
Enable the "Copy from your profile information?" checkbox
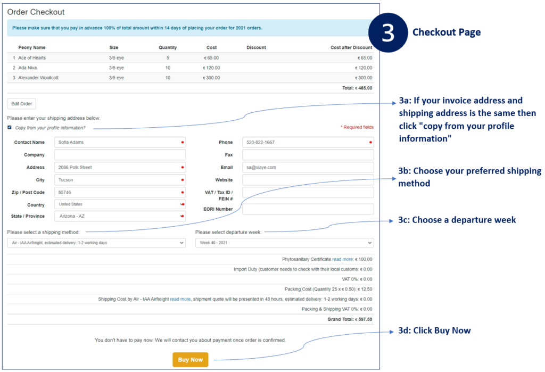pyautogui.click(x=9, y=127)
